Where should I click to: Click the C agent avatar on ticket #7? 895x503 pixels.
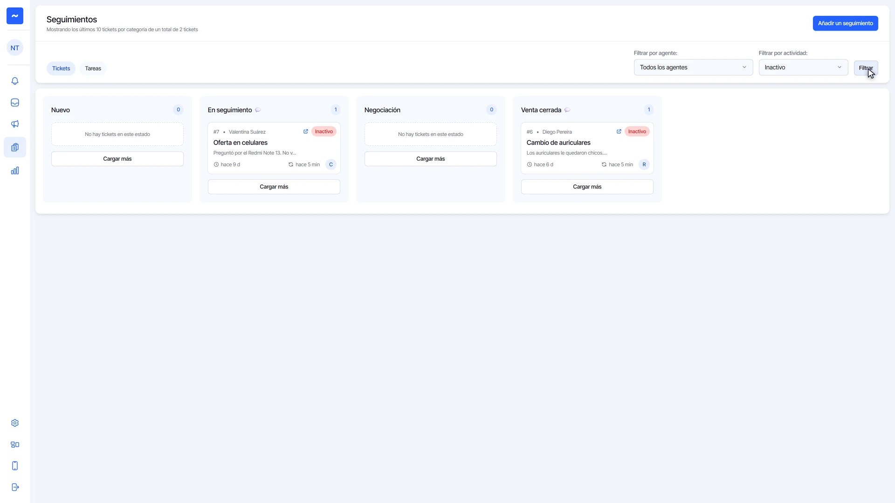tap(331, 164)
